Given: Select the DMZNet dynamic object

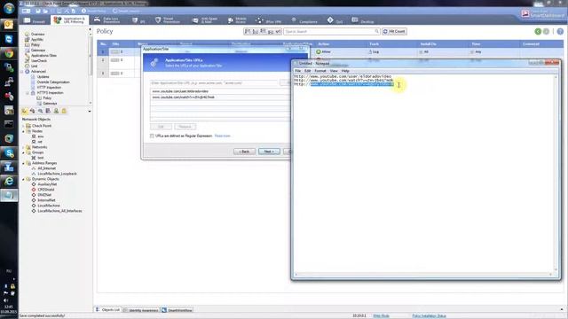Looking at the screenshot, I should [x=42, y=195].
